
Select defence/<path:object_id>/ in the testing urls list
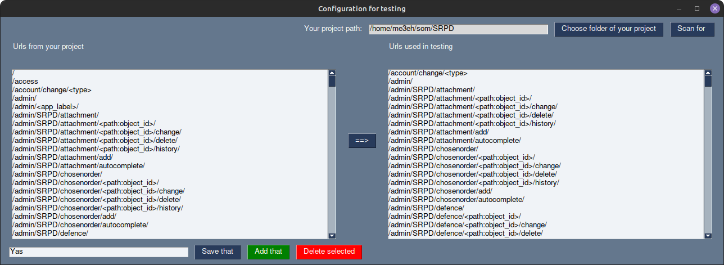545,217
